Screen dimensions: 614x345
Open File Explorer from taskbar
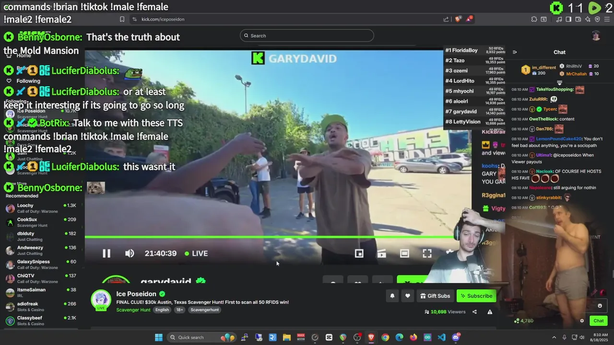(287, 337)
